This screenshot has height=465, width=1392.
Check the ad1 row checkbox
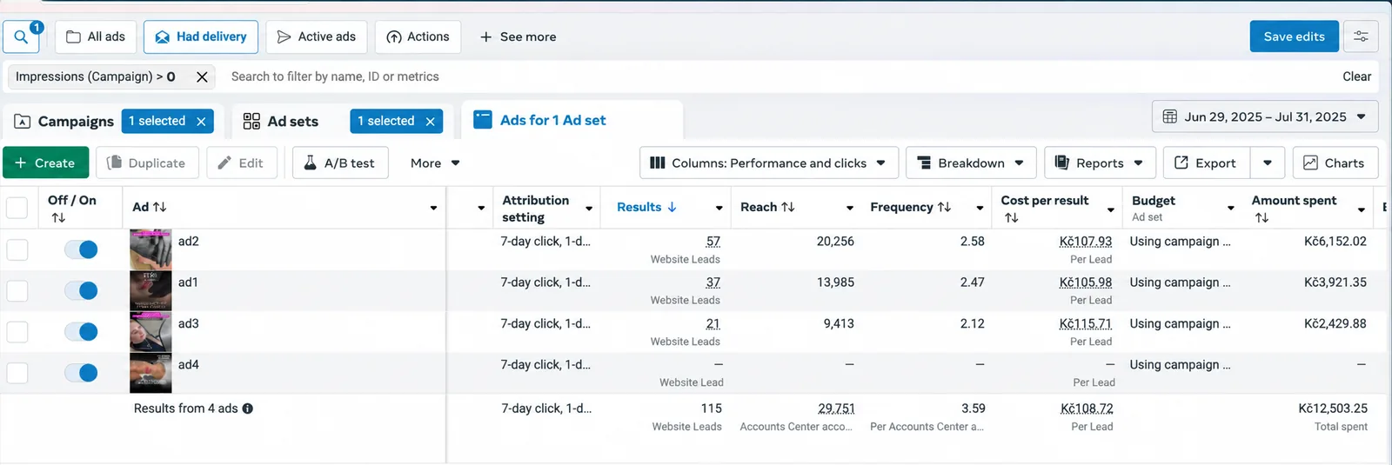click(x=17, y=290)
